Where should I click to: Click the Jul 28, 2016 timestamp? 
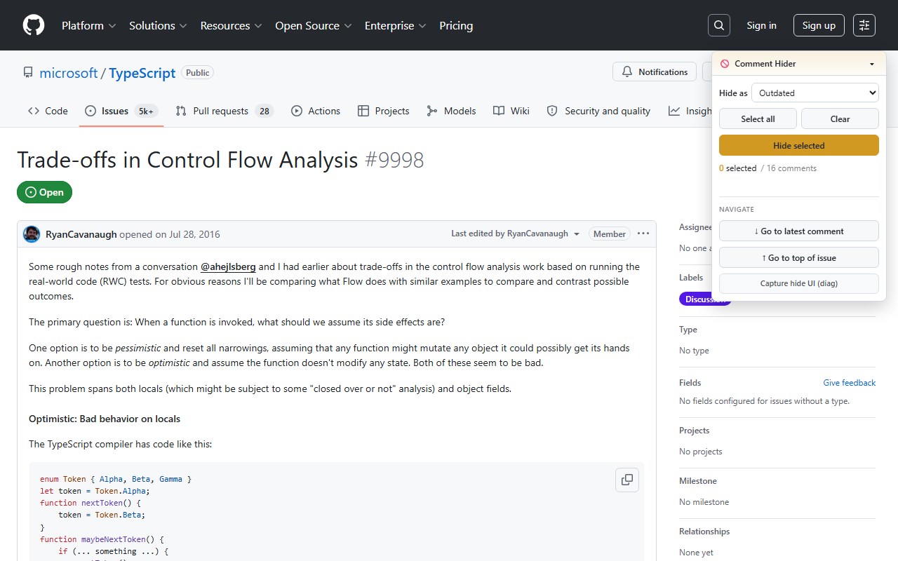coord(194,234)
